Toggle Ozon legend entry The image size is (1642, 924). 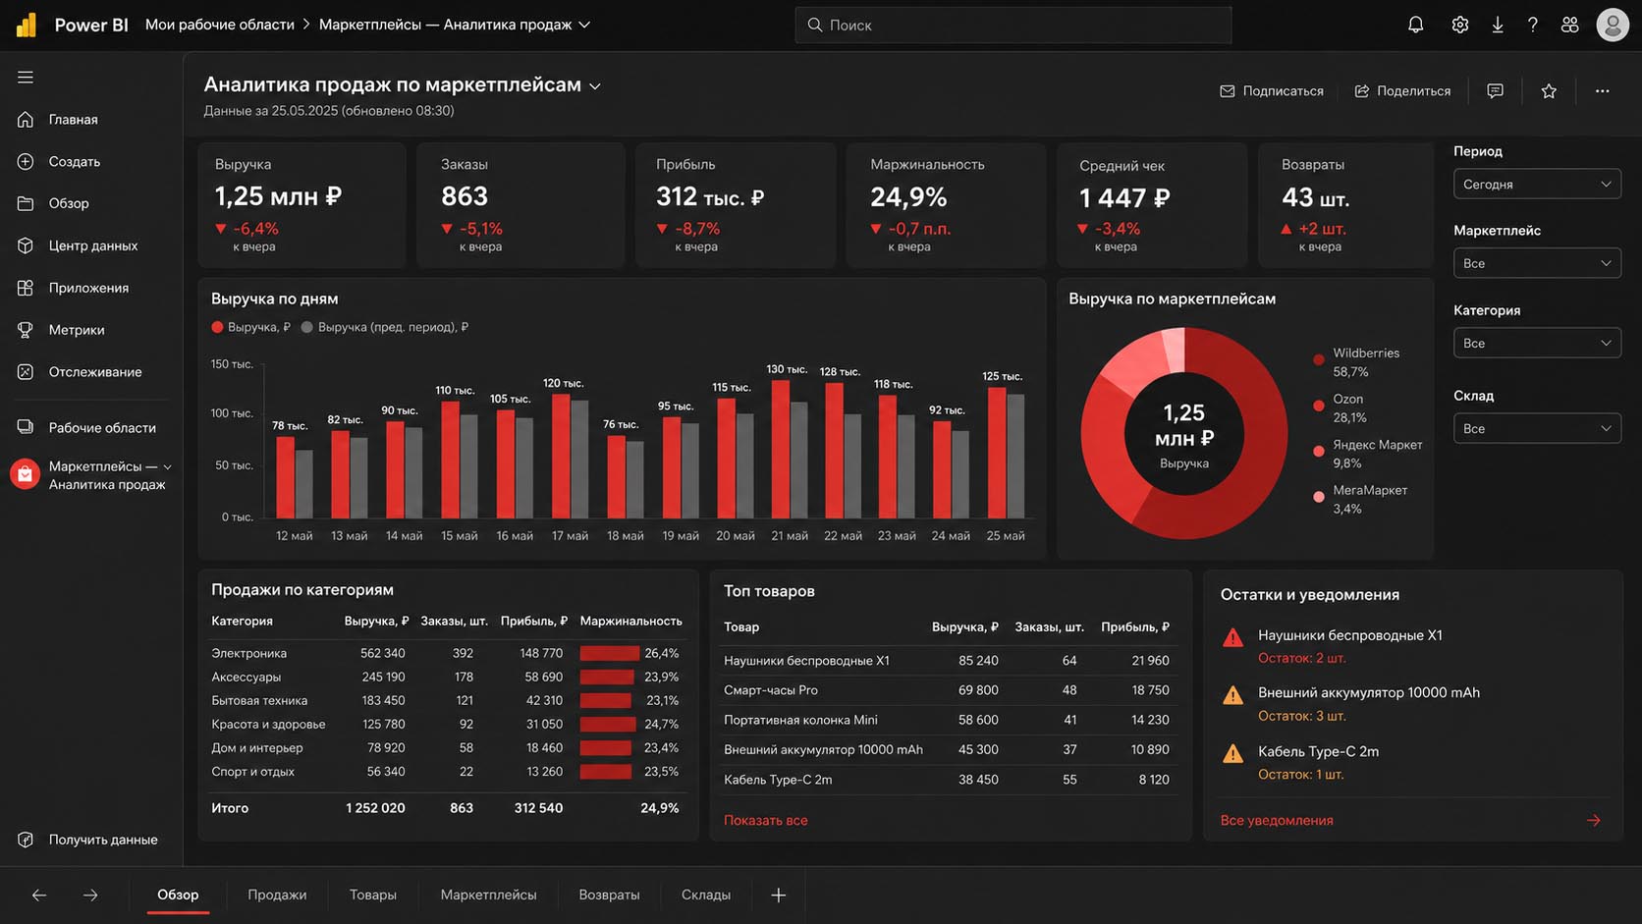1340,408
